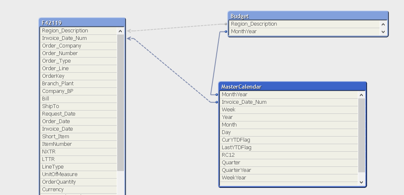The image size is (404, 195).
Task: Select the Quarter field in MasterCalendar
Action: (289, 163)
